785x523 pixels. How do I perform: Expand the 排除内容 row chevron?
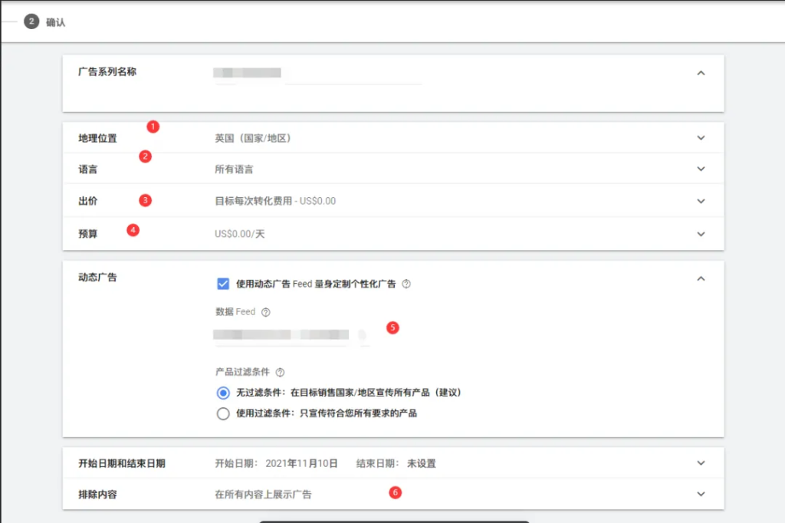tap(701, 494)
